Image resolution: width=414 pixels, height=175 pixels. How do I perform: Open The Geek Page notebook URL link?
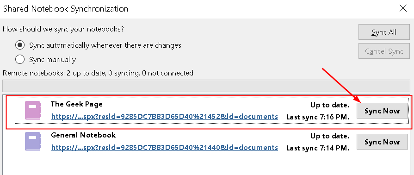165,117
